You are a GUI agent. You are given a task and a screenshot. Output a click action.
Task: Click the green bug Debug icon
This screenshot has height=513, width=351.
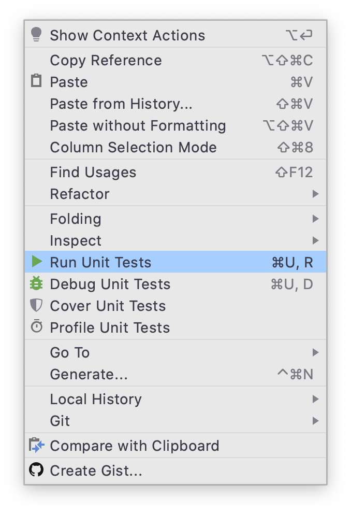(36, 283)
